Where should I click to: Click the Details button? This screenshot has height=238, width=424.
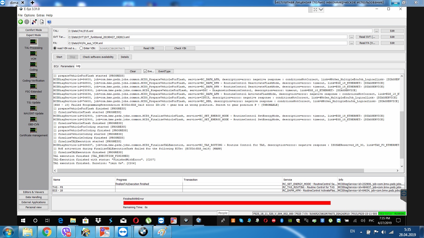[125, 57]
